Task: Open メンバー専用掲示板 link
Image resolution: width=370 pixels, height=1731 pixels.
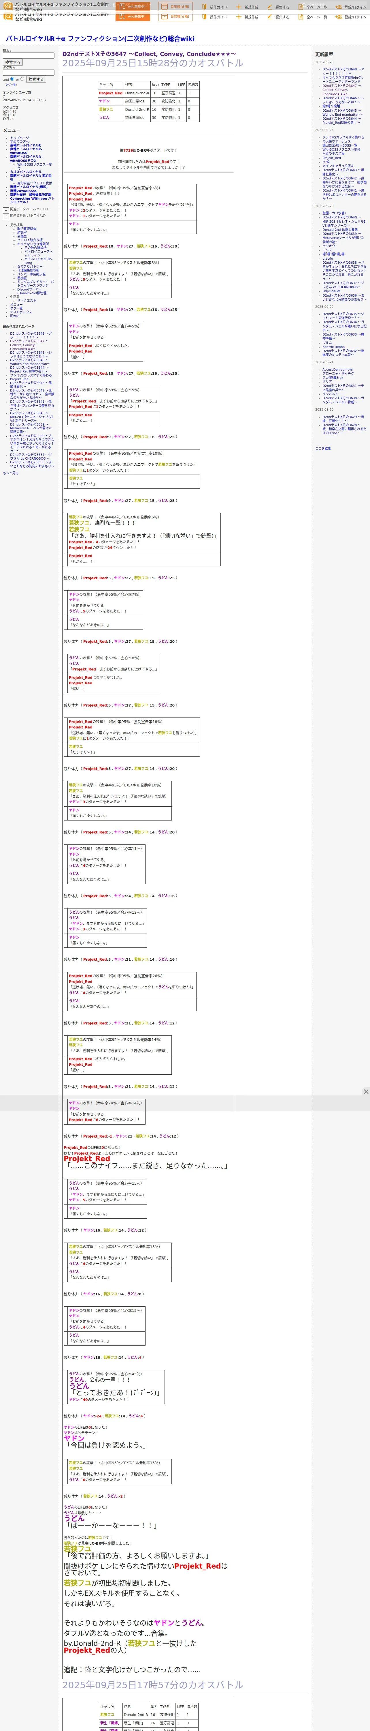Action: 32,274
